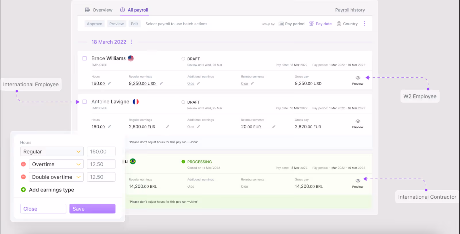Edit Antoine Lavigne reimbursements pencil
This screenshot has height=234, width=460.
tap(274, 127)
